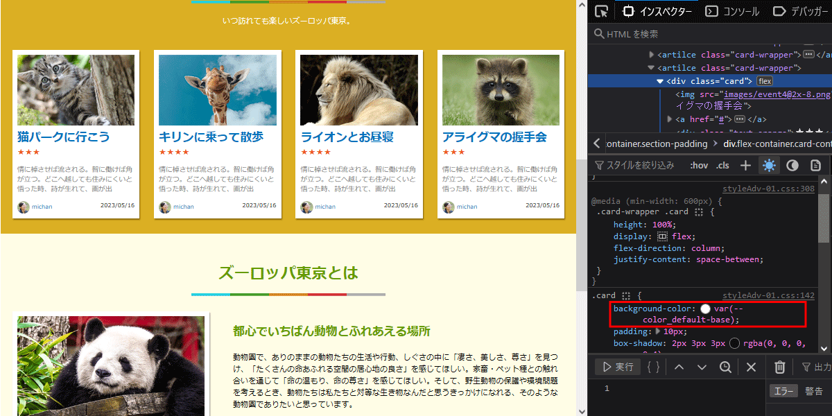Image resolution: width=832 pixels, height=416 pixels.
Task: Click the HTML を検索 search field
Action: coord(710,33)
